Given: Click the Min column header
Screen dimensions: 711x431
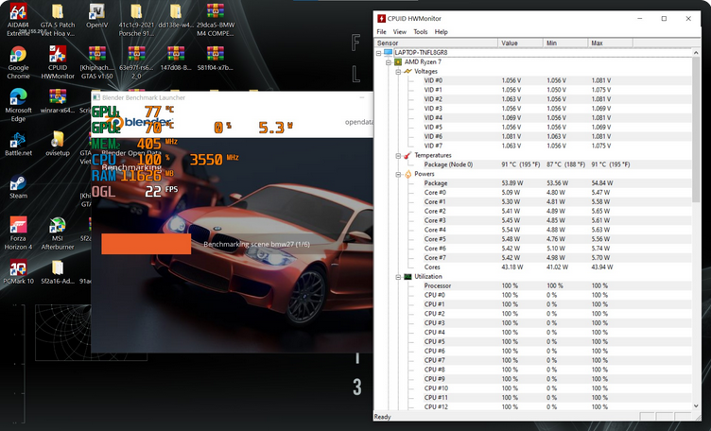Looking at the screenshot, I should (565, 43).
